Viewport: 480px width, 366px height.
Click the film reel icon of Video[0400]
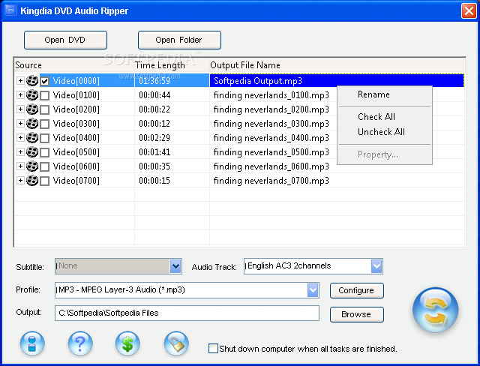pyautogui.click(x=32, y=138)
